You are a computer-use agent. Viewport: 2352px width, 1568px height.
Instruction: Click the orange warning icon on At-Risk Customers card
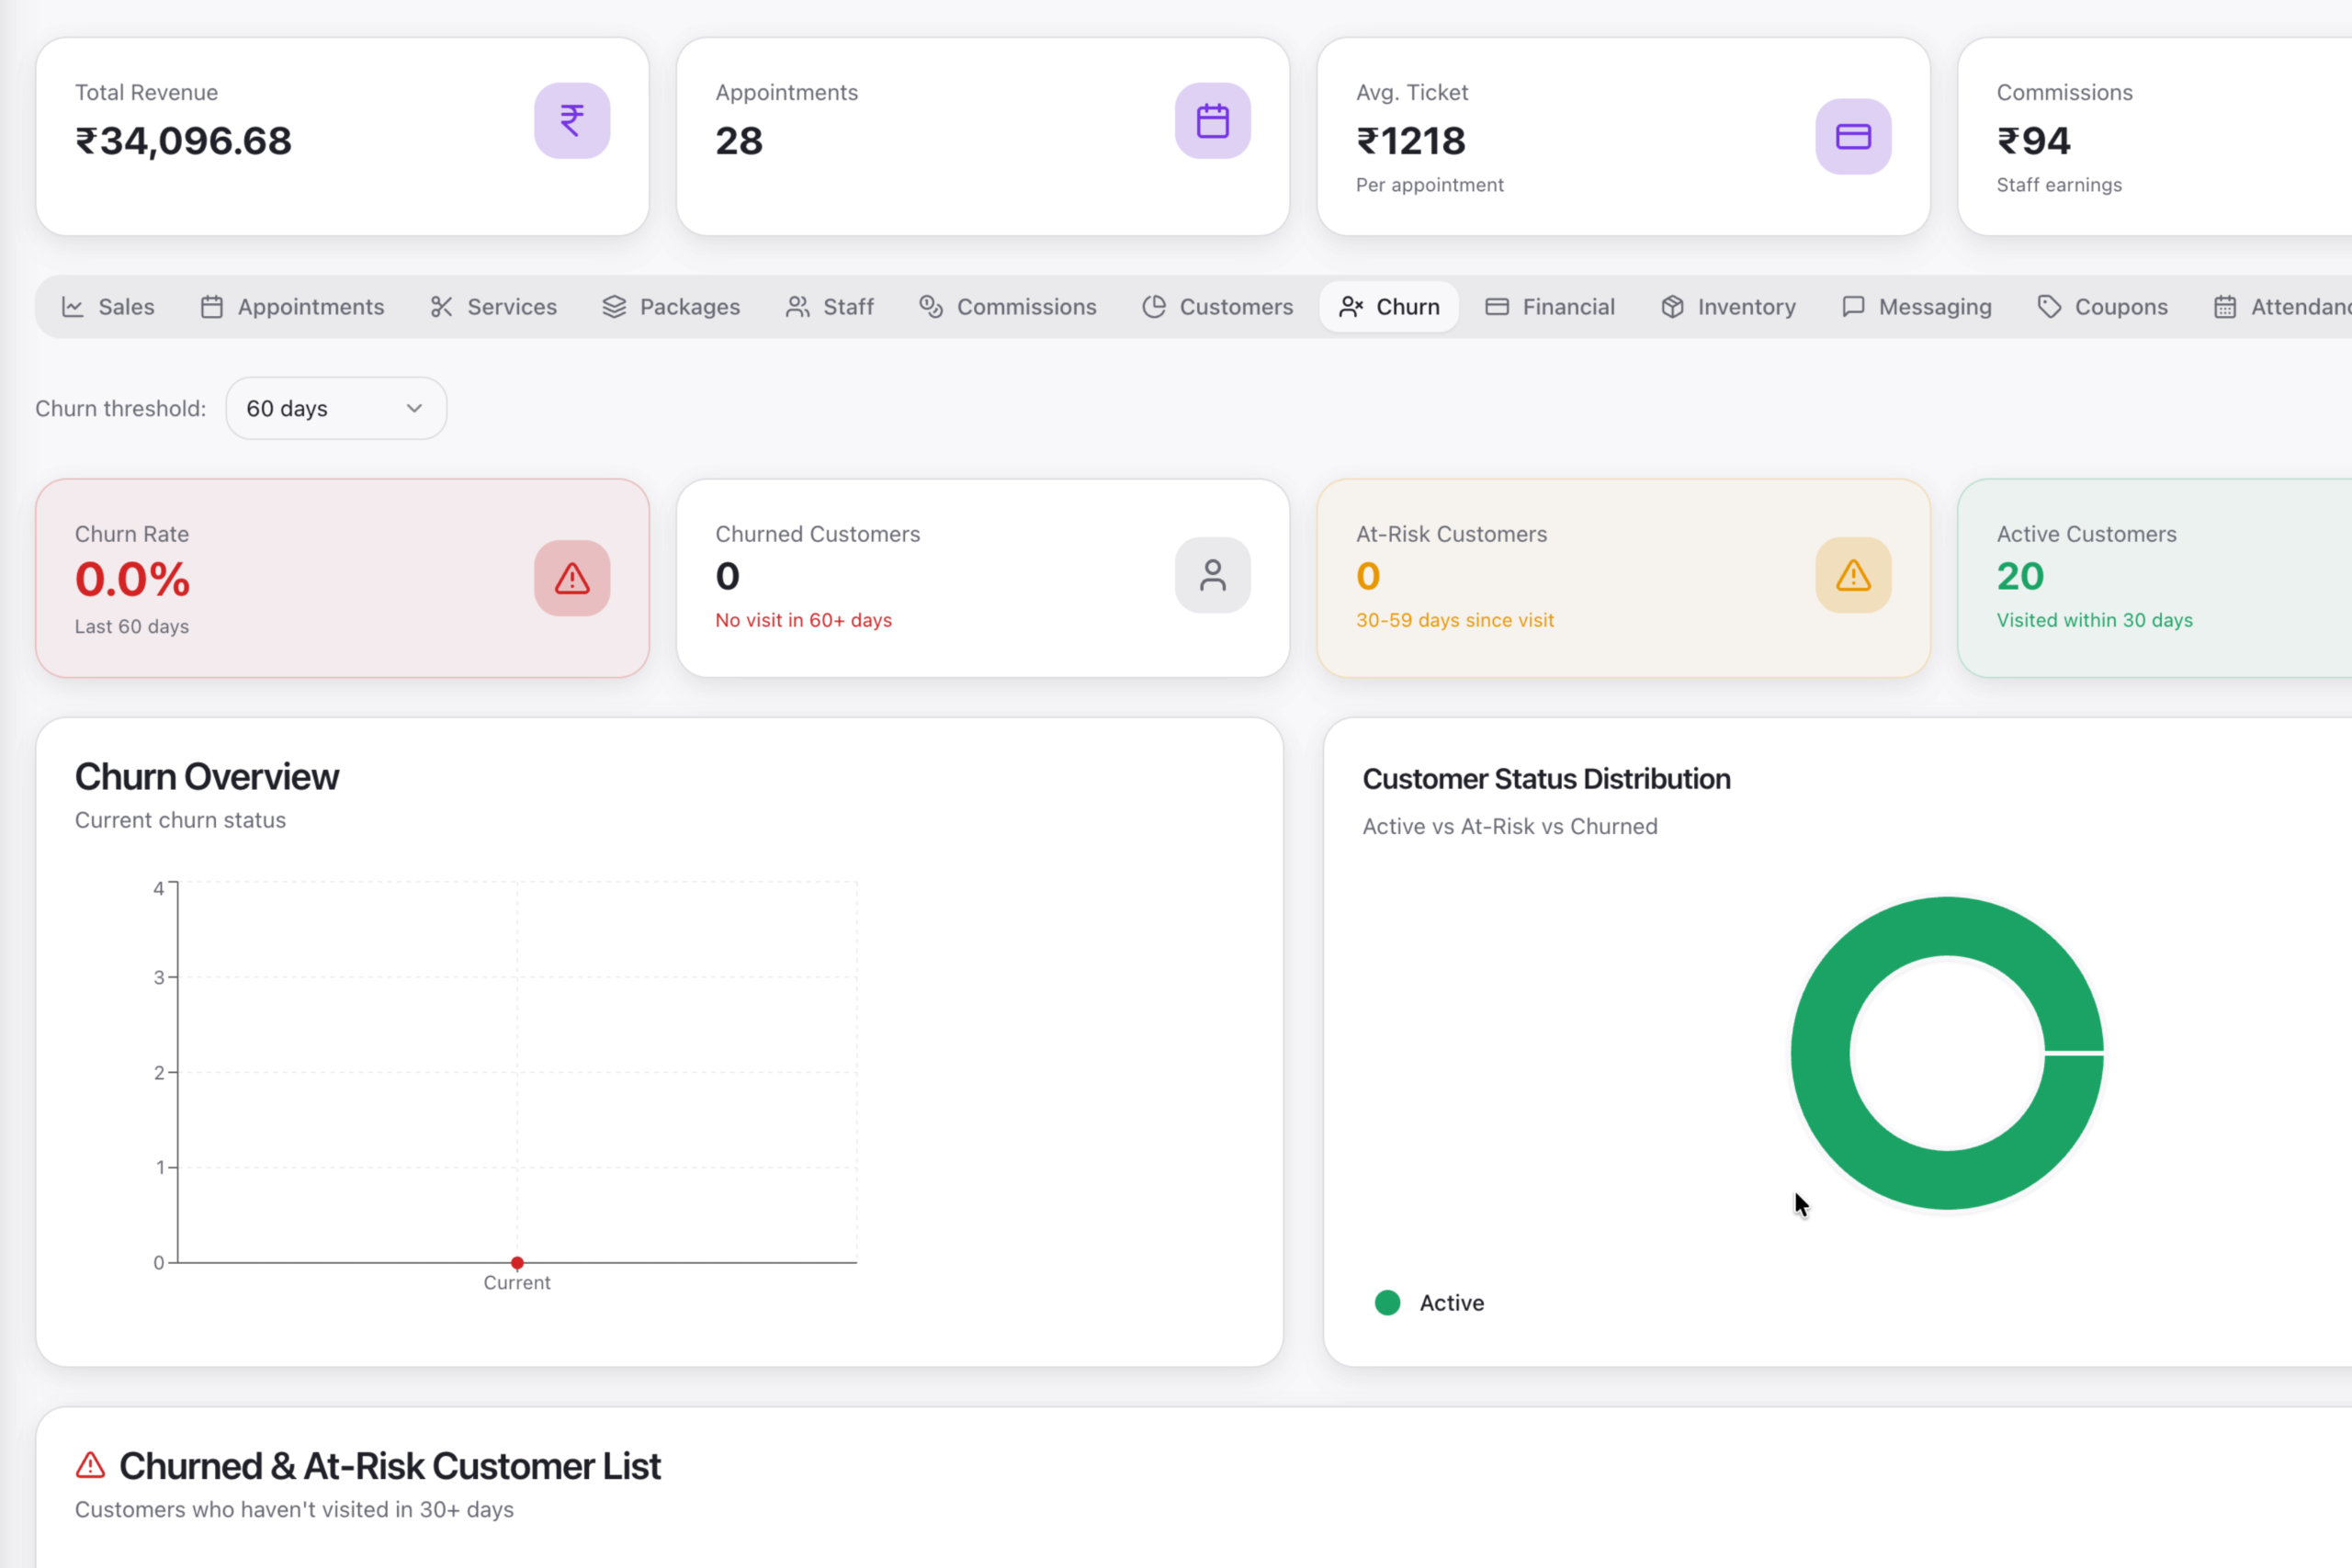click(1852, 575)
